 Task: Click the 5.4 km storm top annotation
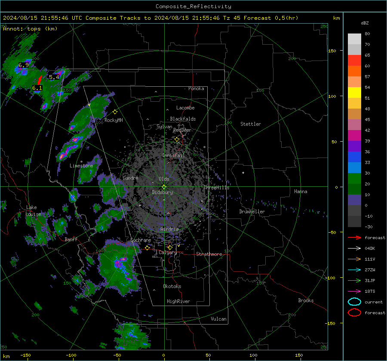pyautogui.click(x=54, y=77)
